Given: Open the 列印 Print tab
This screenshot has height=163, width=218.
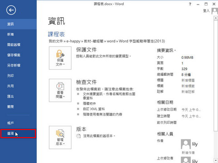Looking at the screenshot, I should [18, 76].
